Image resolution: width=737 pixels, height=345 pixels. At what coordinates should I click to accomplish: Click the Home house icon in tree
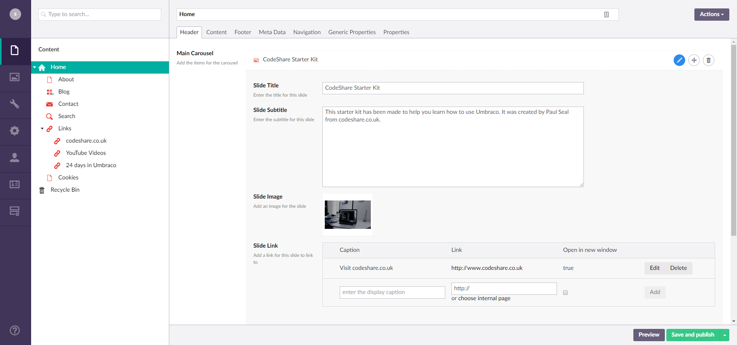[42, 67]
